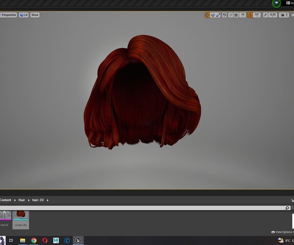Screen dimensions: 294x245
Task: Open the Lit view mode menu
Action: [x=24, y=15]
